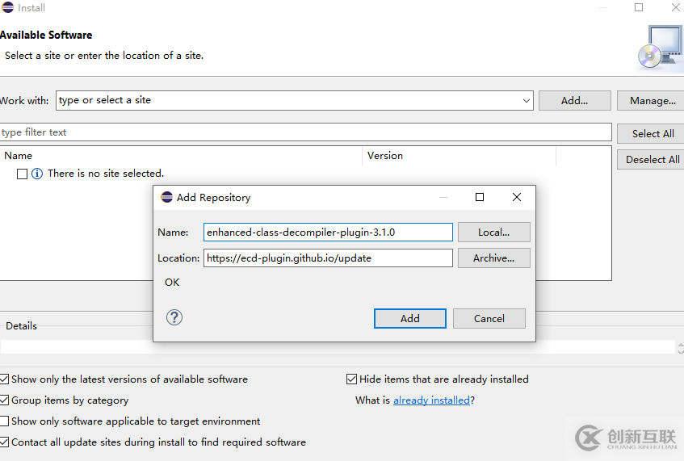Close the Add Repository dialog
Viewport: 684px width, 461px height.
point(517,197)
